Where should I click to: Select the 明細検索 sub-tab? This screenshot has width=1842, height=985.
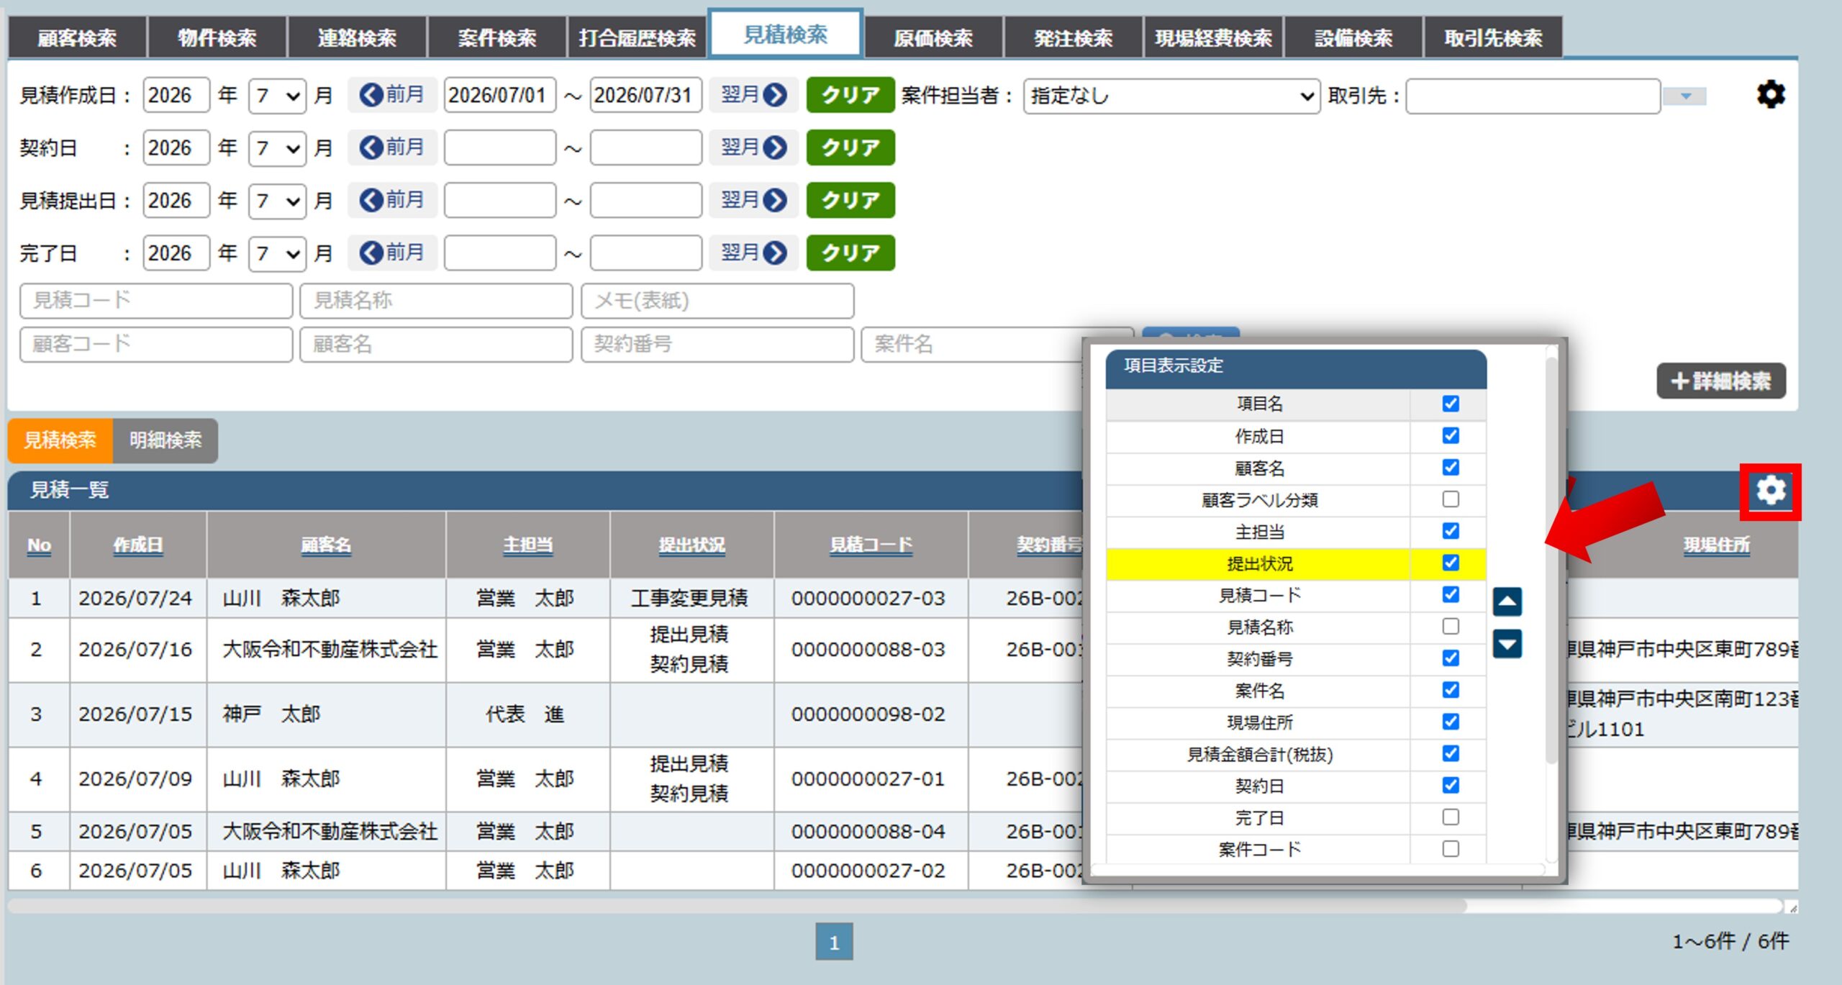pos(165,440)
